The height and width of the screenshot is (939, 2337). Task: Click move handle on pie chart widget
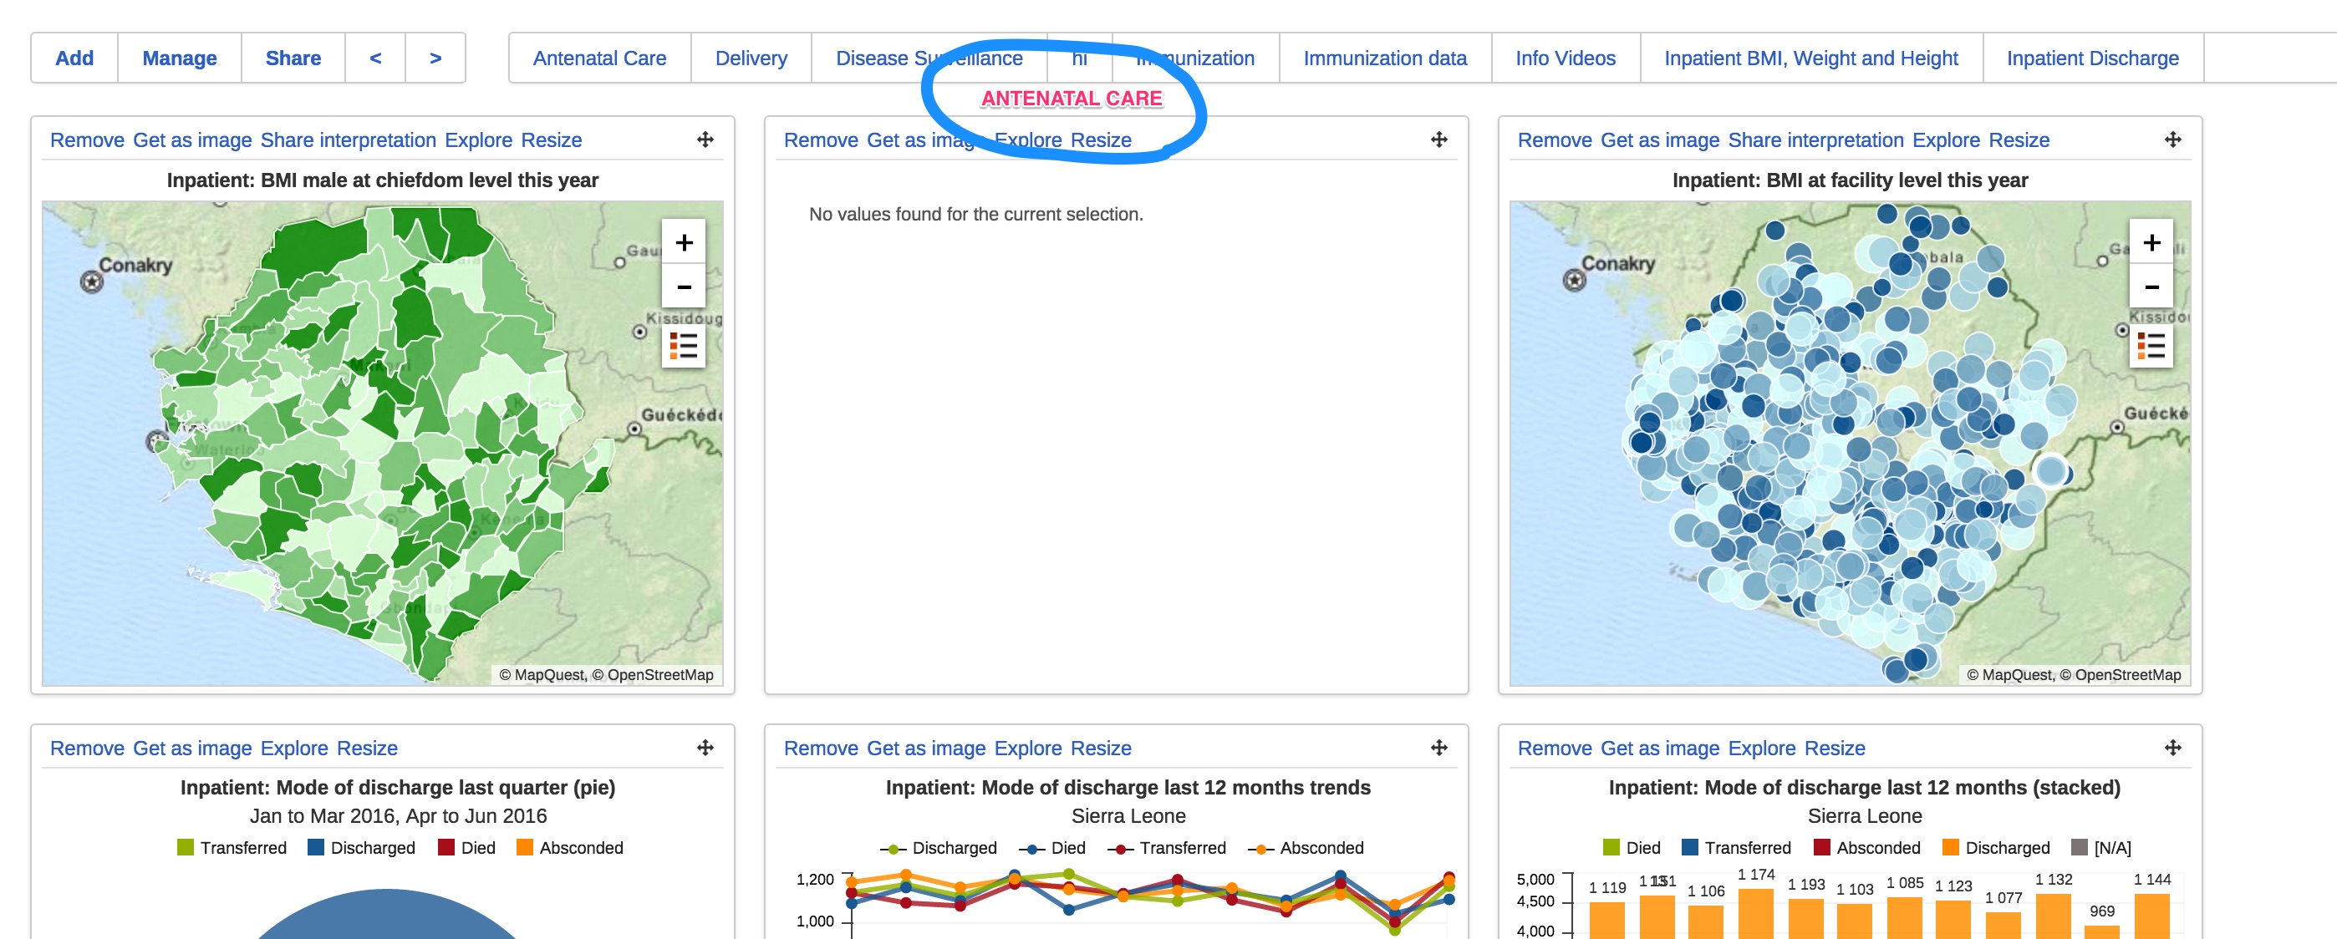click(x=705, y=748)
